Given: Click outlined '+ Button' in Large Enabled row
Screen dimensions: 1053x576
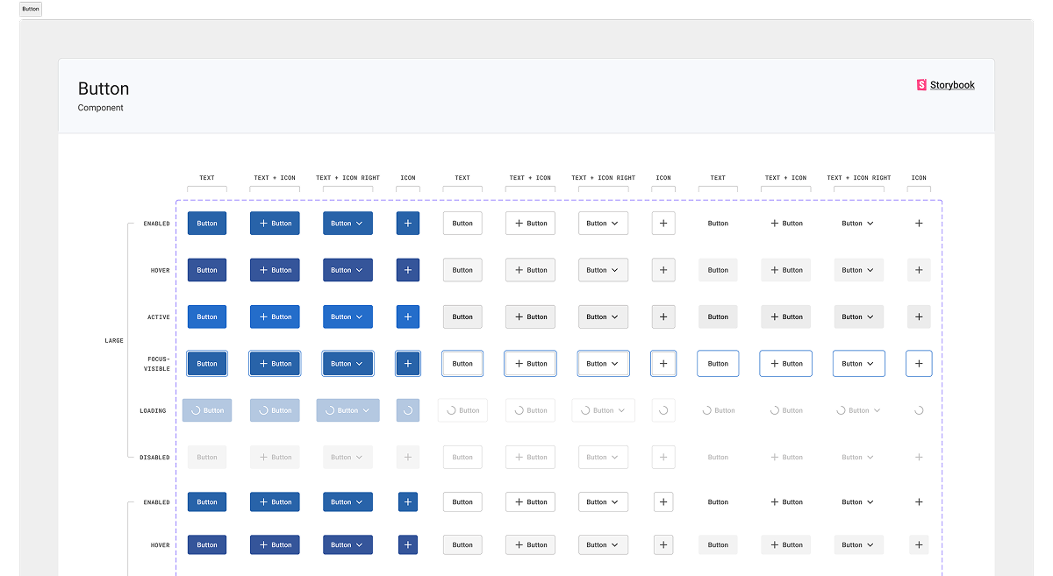Looking at the screenshot, I should pyautogui.click(x=530, y=224).
